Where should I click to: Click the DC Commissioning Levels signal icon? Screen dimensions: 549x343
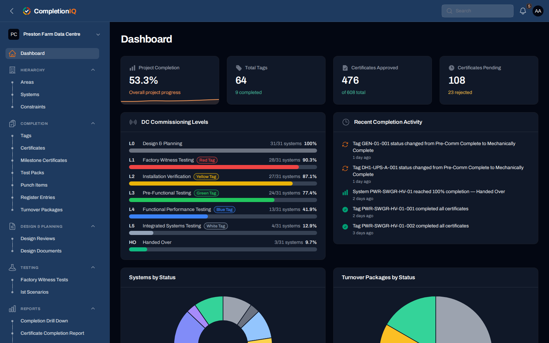click(x=133, y=122)
